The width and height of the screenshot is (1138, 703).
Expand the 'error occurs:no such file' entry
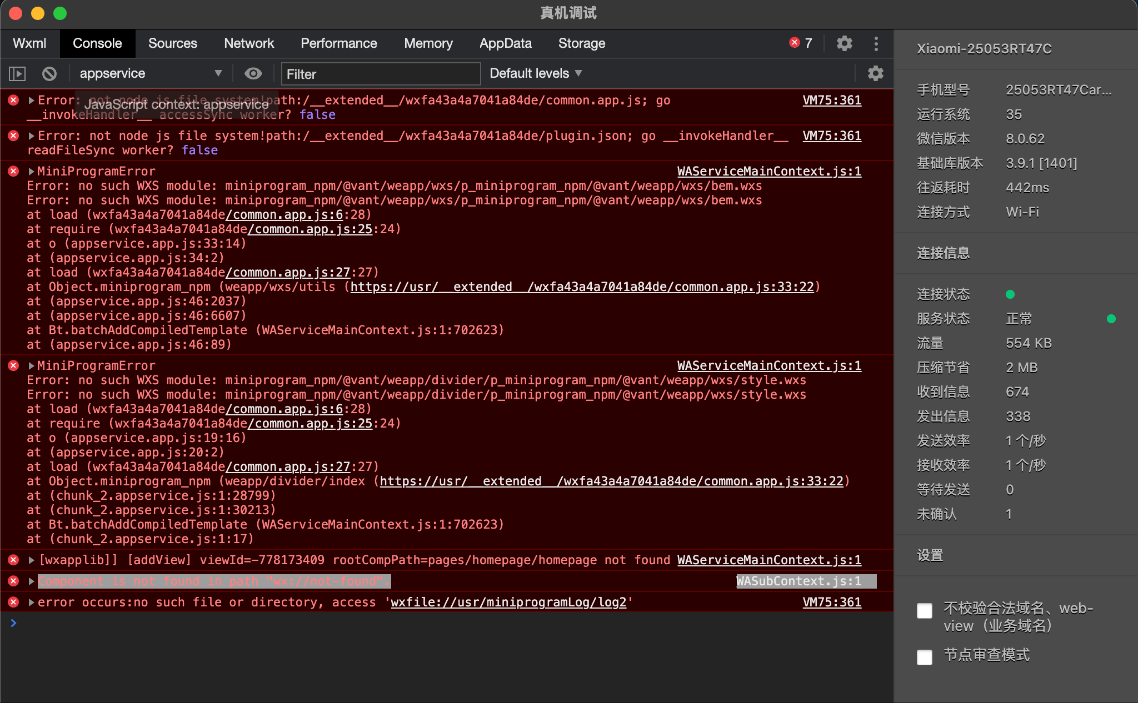32,602
